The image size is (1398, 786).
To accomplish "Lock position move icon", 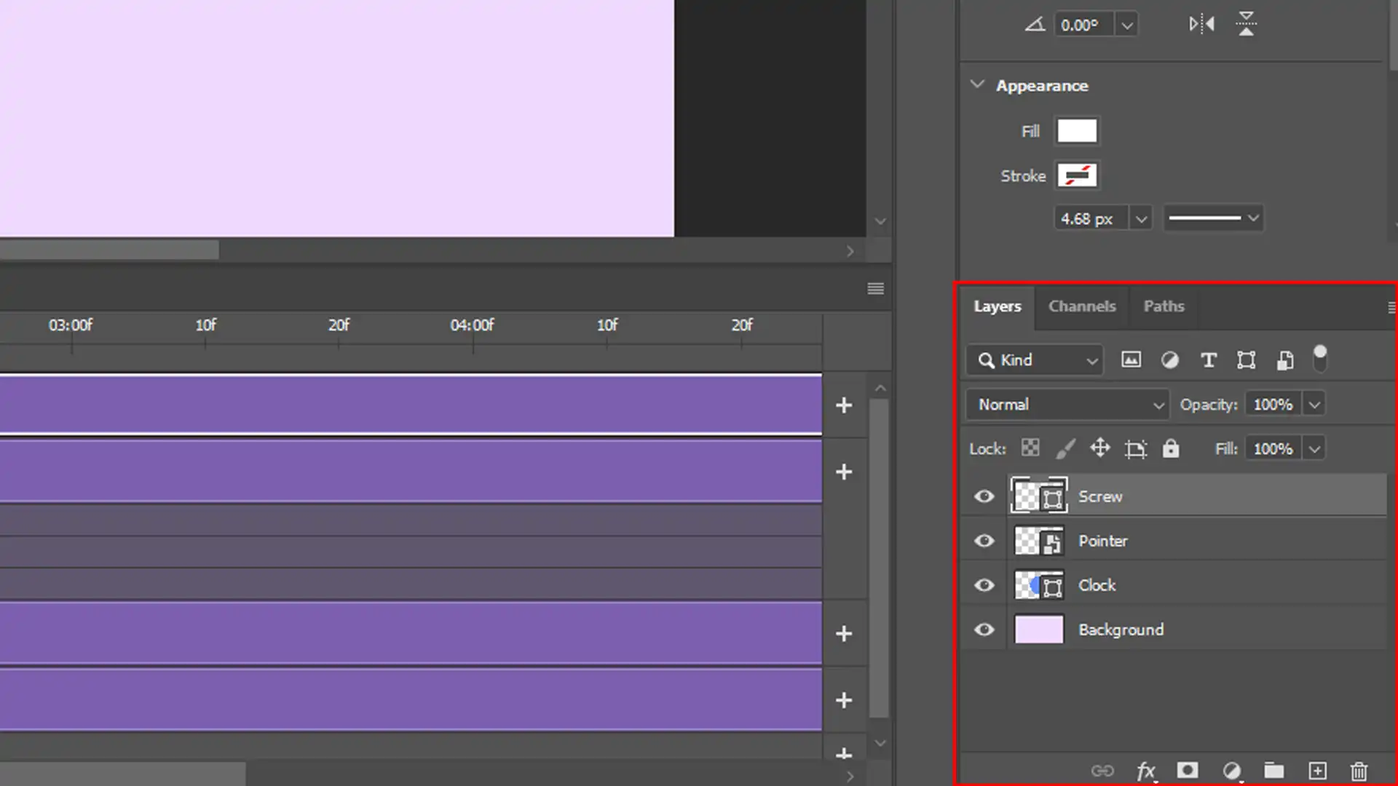I will (1099, 448).
